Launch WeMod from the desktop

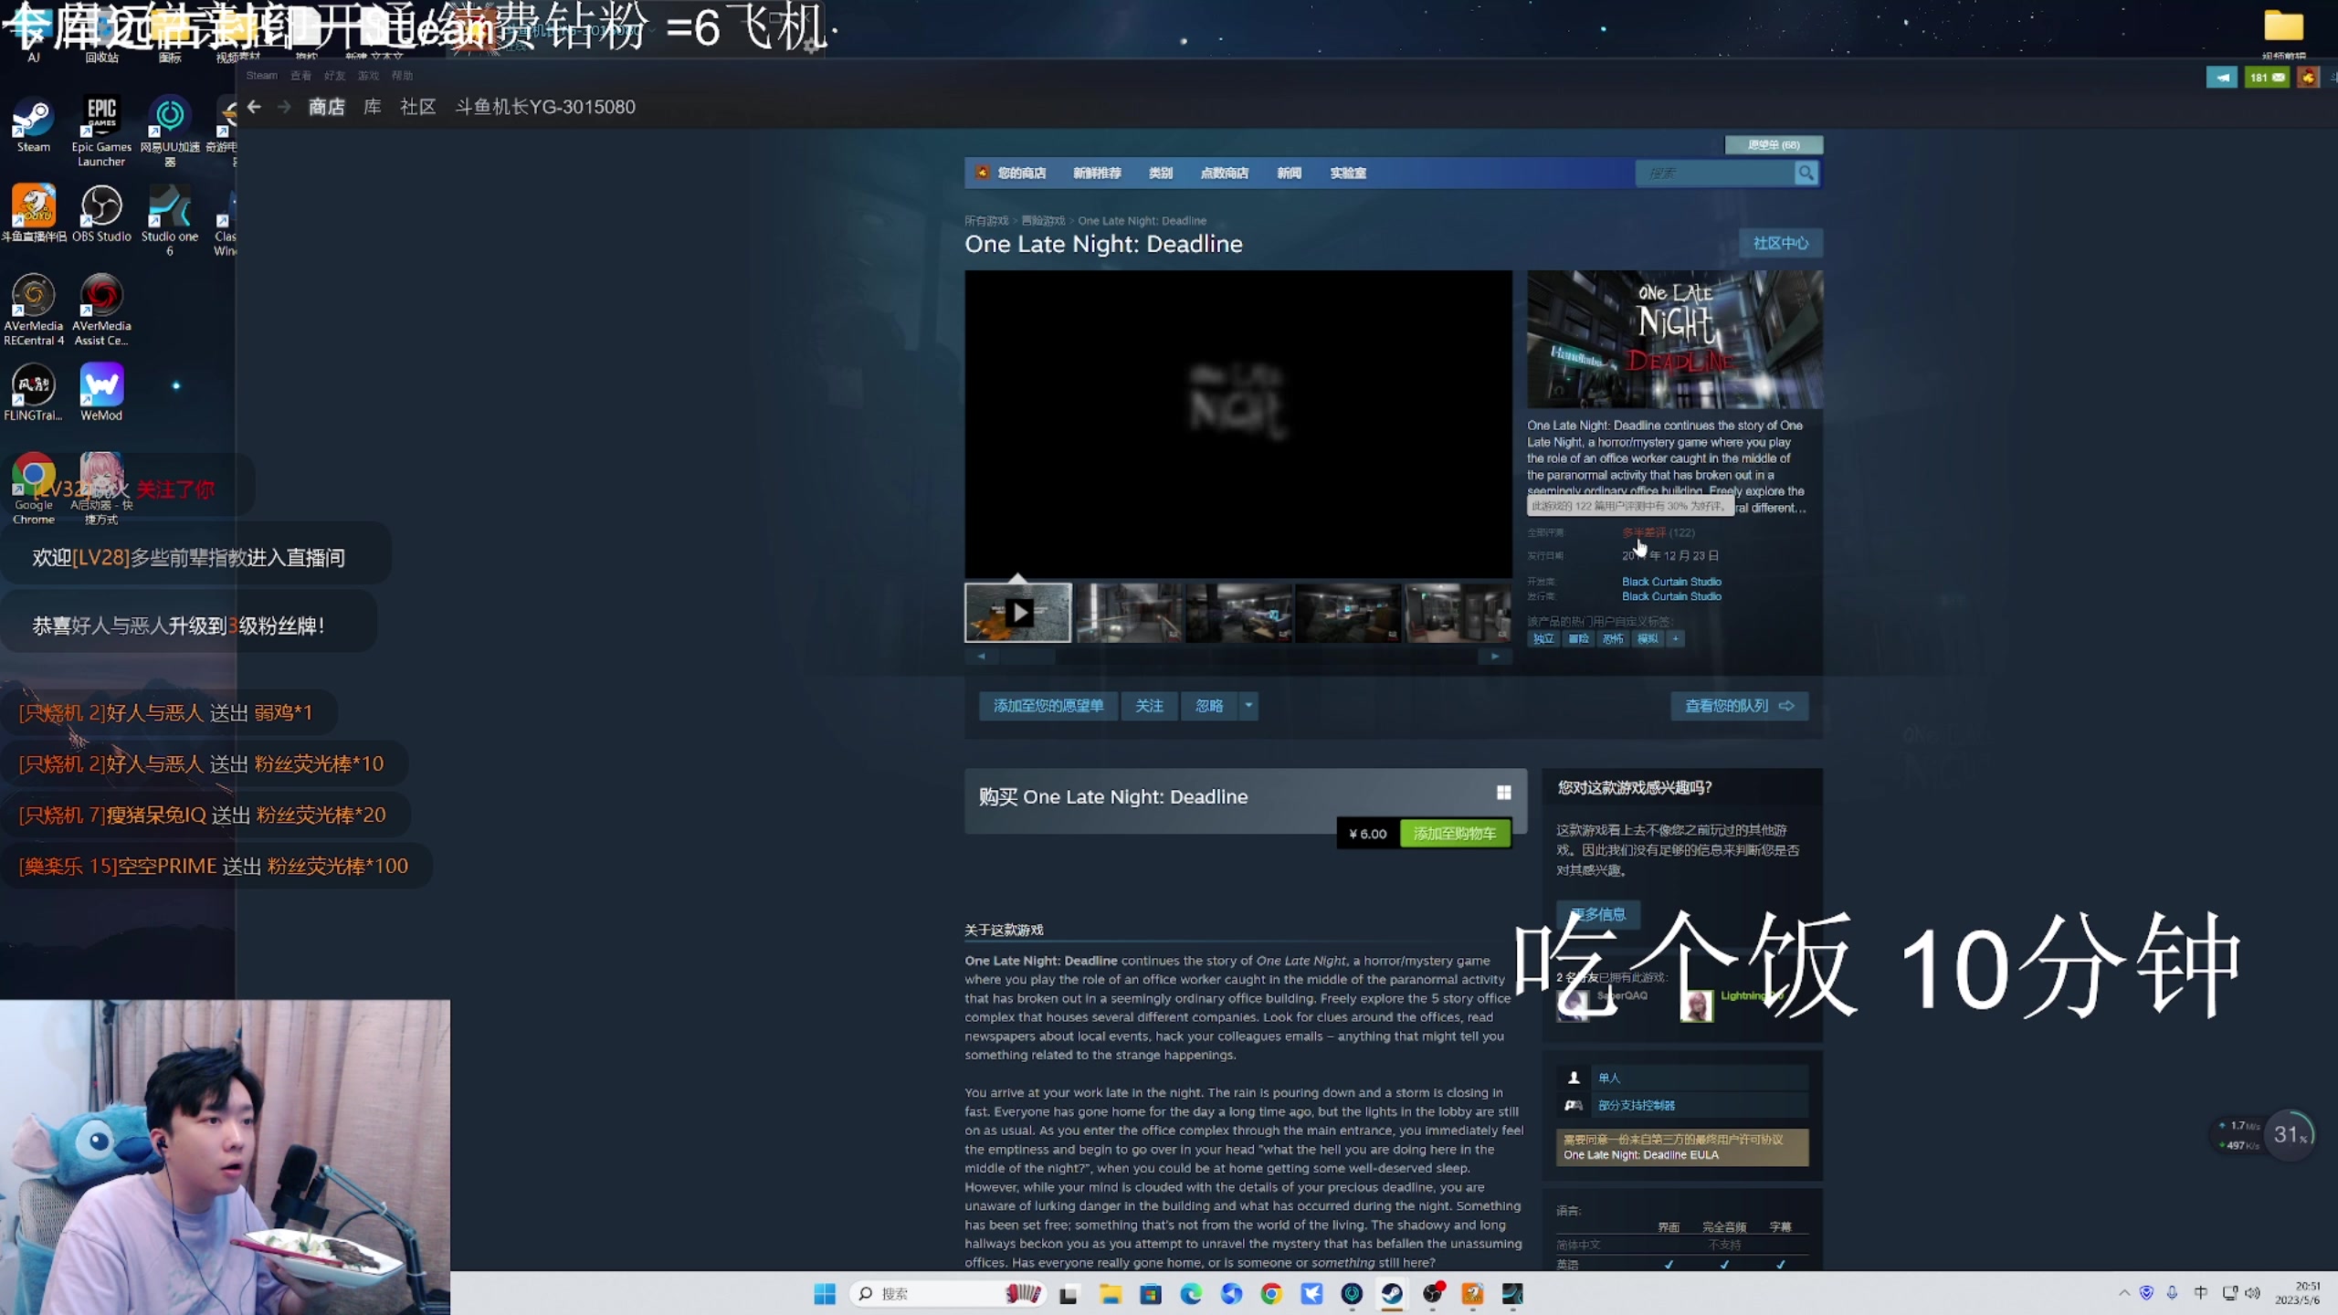point(100,384)
